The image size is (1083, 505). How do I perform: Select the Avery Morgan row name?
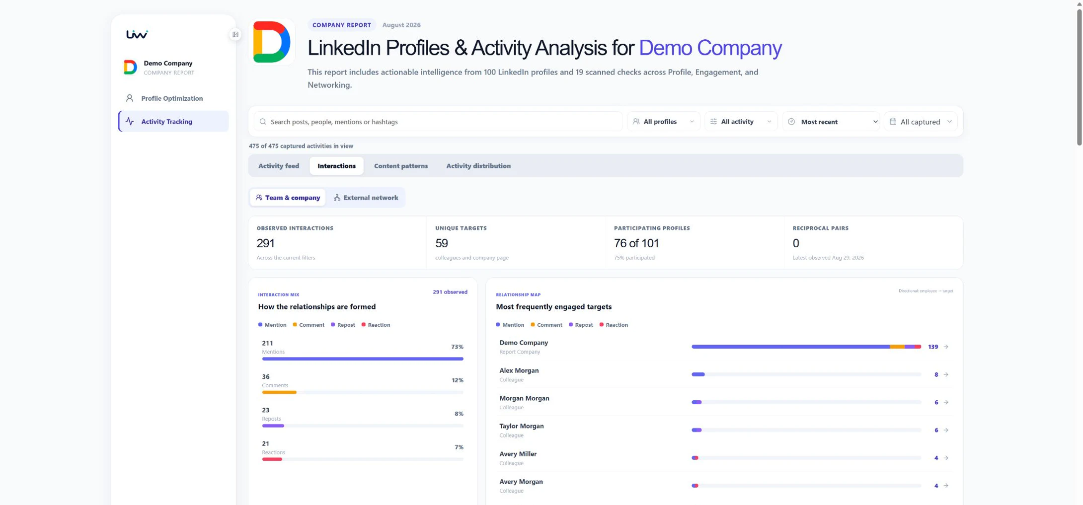(x=521, y=482)
